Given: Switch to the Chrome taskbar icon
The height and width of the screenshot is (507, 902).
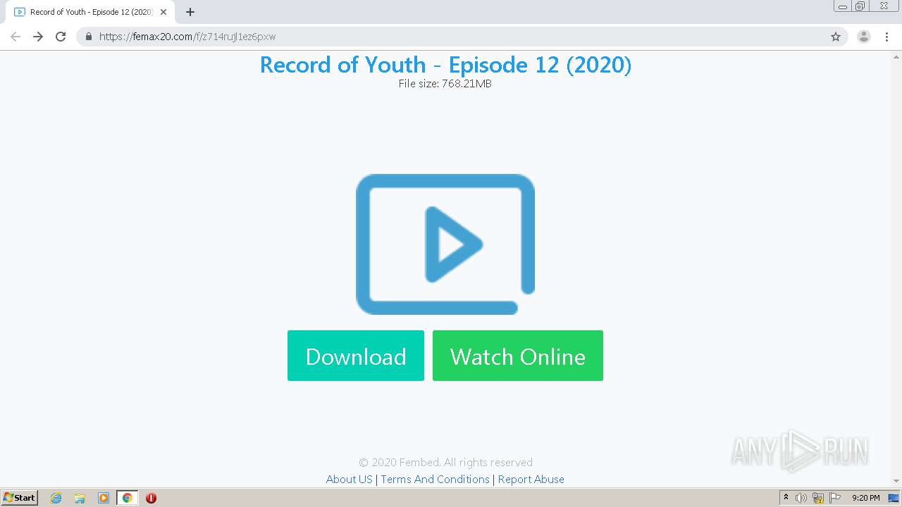Looking at the screenshot, I should (x=127, y=498).
